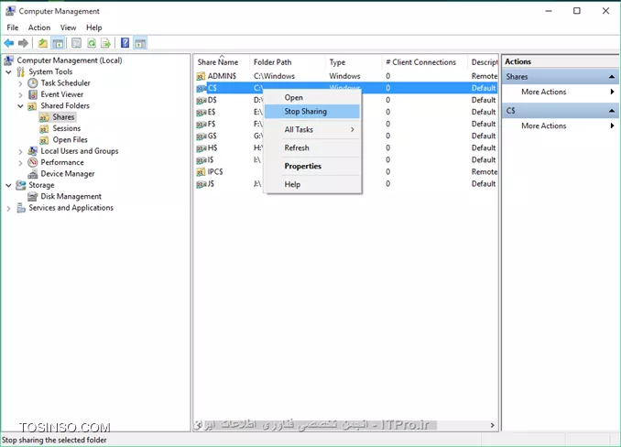Choose Open in the context menu

pyautogui.click(x=312, y=98)
